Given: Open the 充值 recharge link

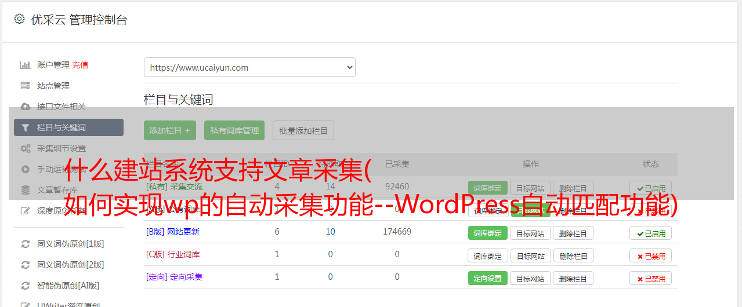Looking at the screenshot, I should pos(81,65).
